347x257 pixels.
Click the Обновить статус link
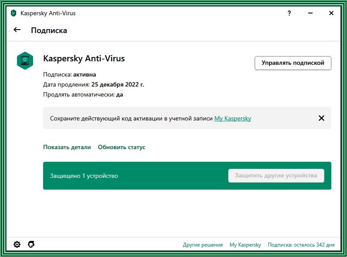[121, 147]
